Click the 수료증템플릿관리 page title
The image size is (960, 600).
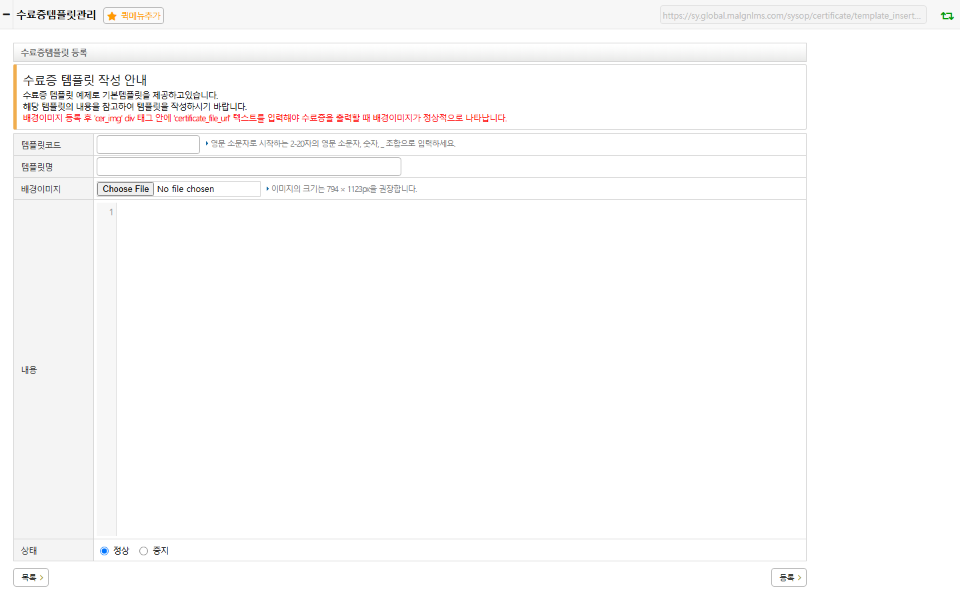click(56, 15)
